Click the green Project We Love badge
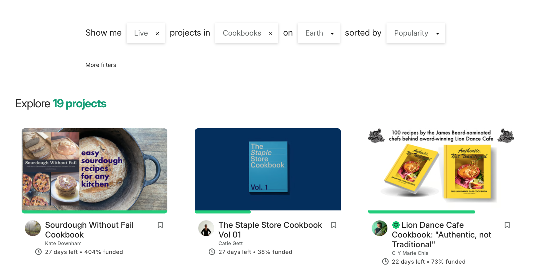Screen dimensions: 535x267 pos(396,225)
